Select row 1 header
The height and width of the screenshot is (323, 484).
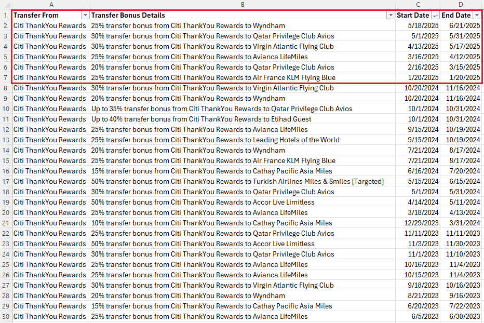coord(6,15)
